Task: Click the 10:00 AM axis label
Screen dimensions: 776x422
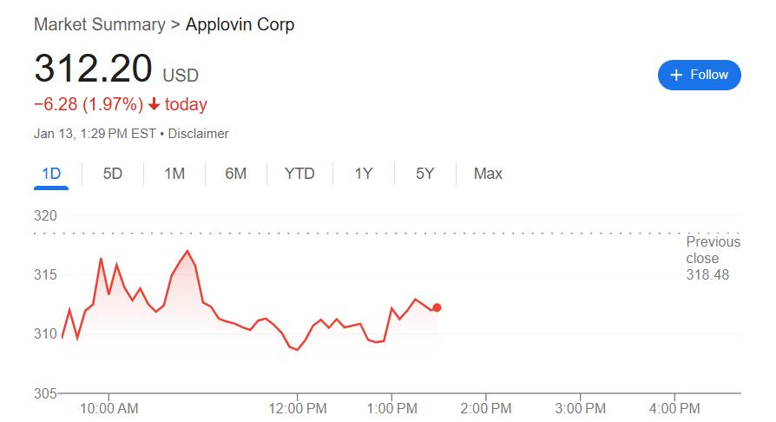Action: tap(109, 408)
